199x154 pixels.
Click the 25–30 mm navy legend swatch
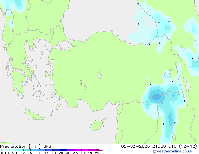pos(63,150)
